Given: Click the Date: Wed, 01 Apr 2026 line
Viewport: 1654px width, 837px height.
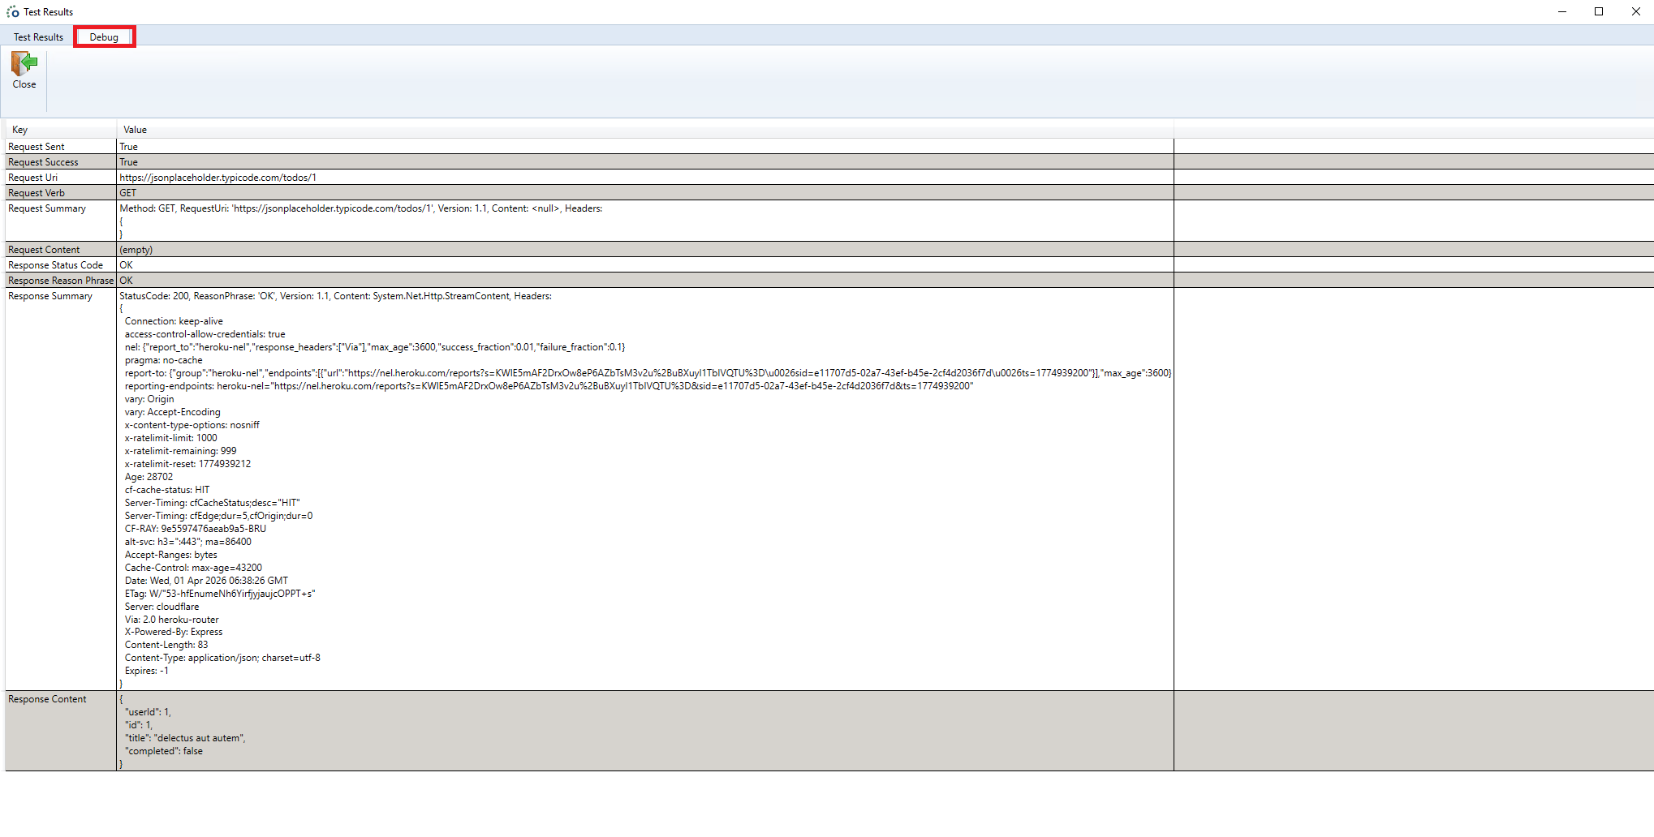Looking at the screenshot, I should pos(206,581).
